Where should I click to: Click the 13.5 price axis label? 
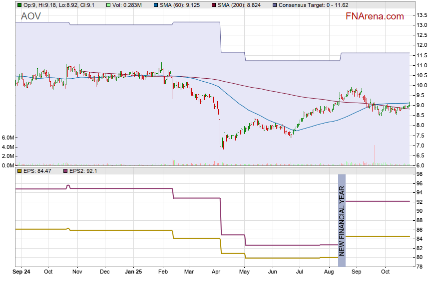pos(422,15)
